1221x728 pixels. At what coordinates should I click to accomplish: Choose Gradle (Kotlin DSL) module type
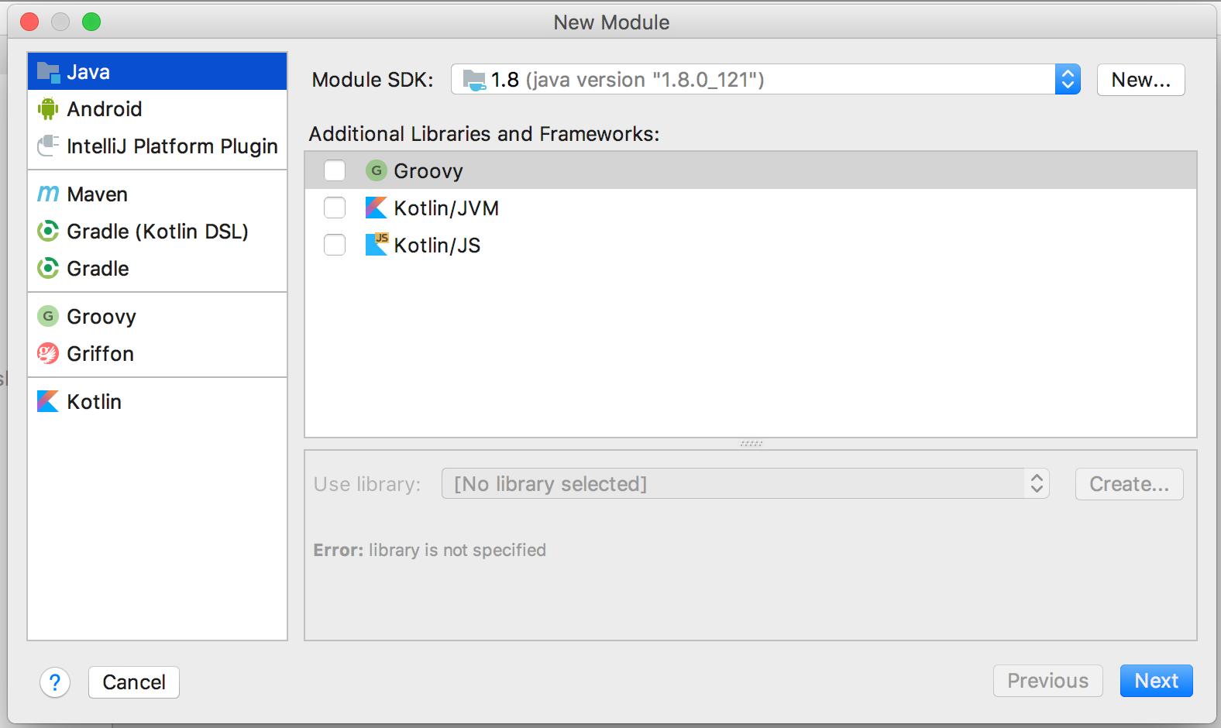157,232
